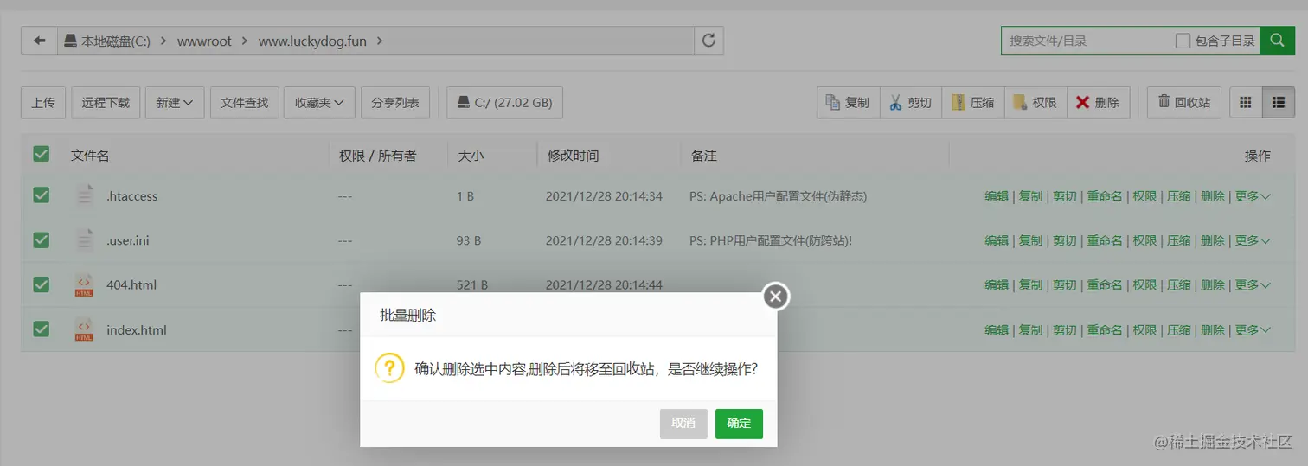
Task: Switch to grid view icon
Action: click(x=1246, y=103)
